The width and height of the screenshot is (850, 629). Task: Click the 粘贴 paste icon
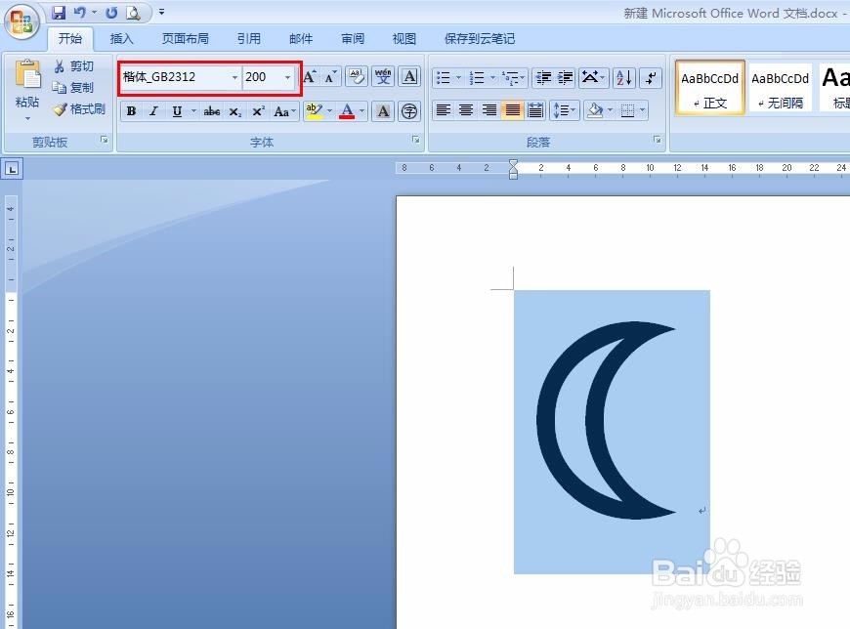pos(27,74)
